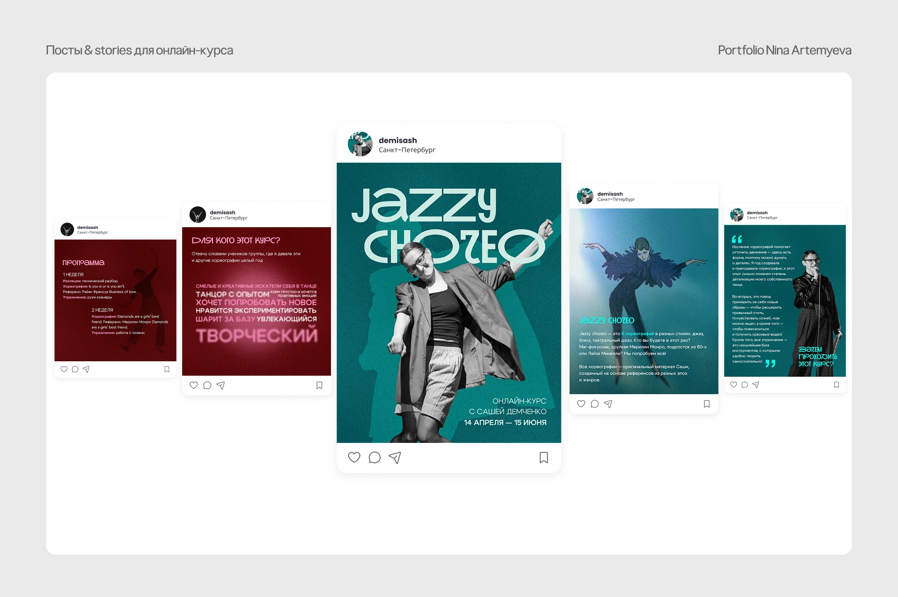Like the blue illustrated dancer post

coord(581,404)
